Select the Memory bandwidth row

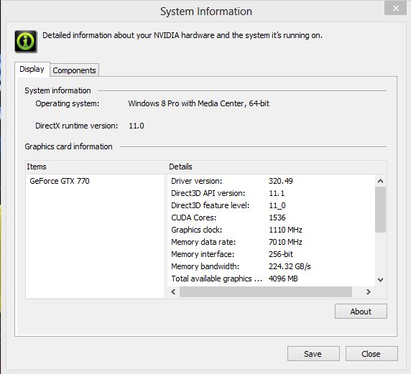coord(272,266)
